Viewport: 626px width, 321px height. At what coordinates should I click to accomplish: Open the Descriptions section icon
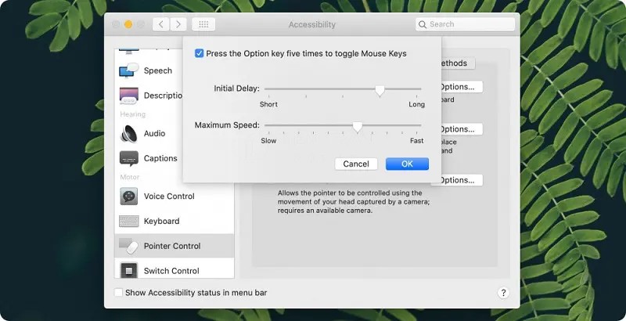click(x=129, y=96)
